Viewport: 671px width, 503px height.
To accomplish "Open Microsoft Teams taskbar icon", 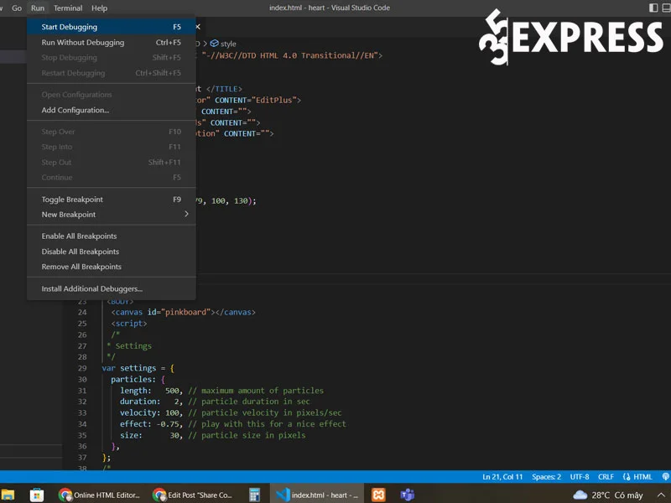I will click(407, 495).
